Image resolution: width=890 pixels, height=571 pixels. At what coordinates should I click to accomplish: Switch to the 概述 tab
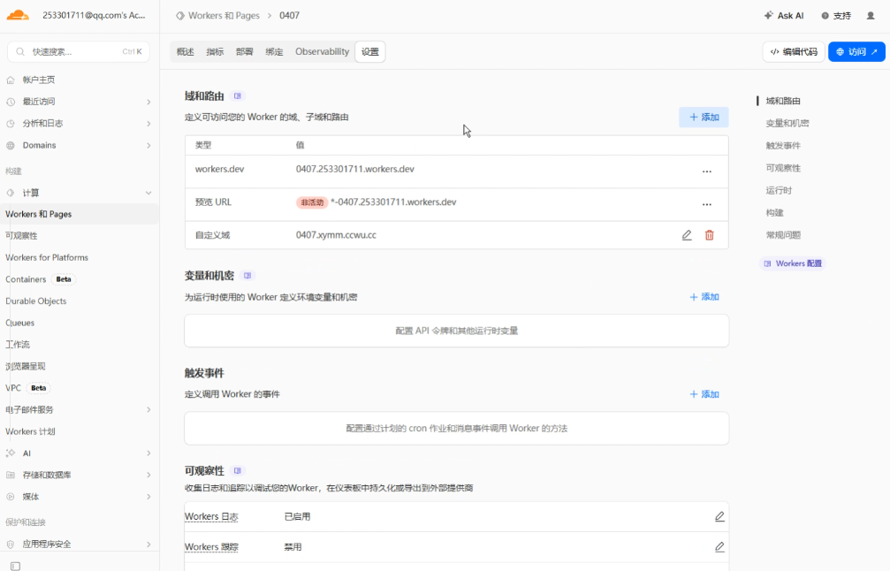(x=185, y=51)
